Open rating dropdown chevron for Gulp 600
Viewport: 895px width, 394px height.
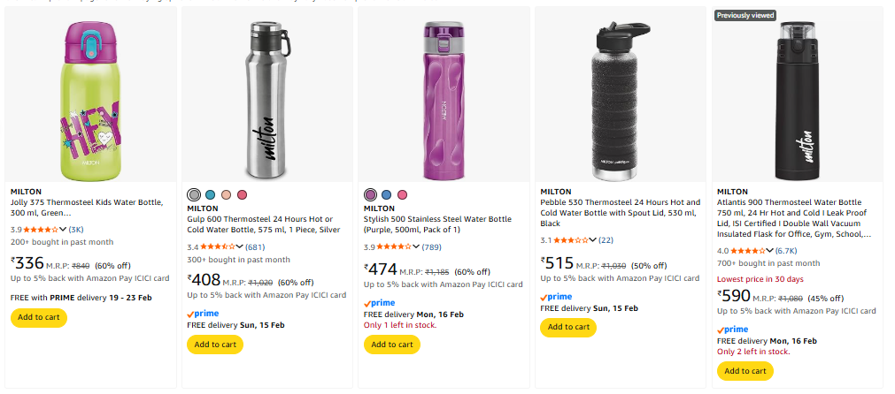240,246
